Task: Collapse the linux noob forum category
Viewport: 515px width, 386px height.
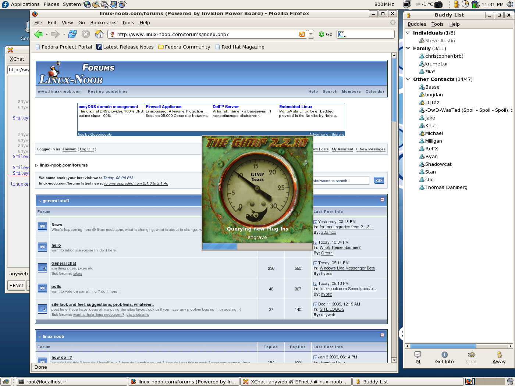Action: [382, 335]
